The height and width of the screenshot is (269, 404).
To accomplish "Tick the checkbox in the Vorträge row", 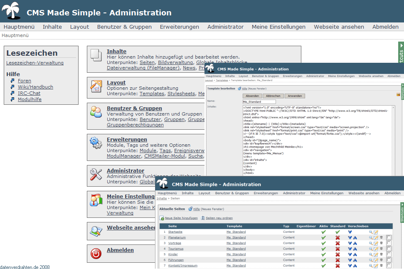I will [389, 243].
